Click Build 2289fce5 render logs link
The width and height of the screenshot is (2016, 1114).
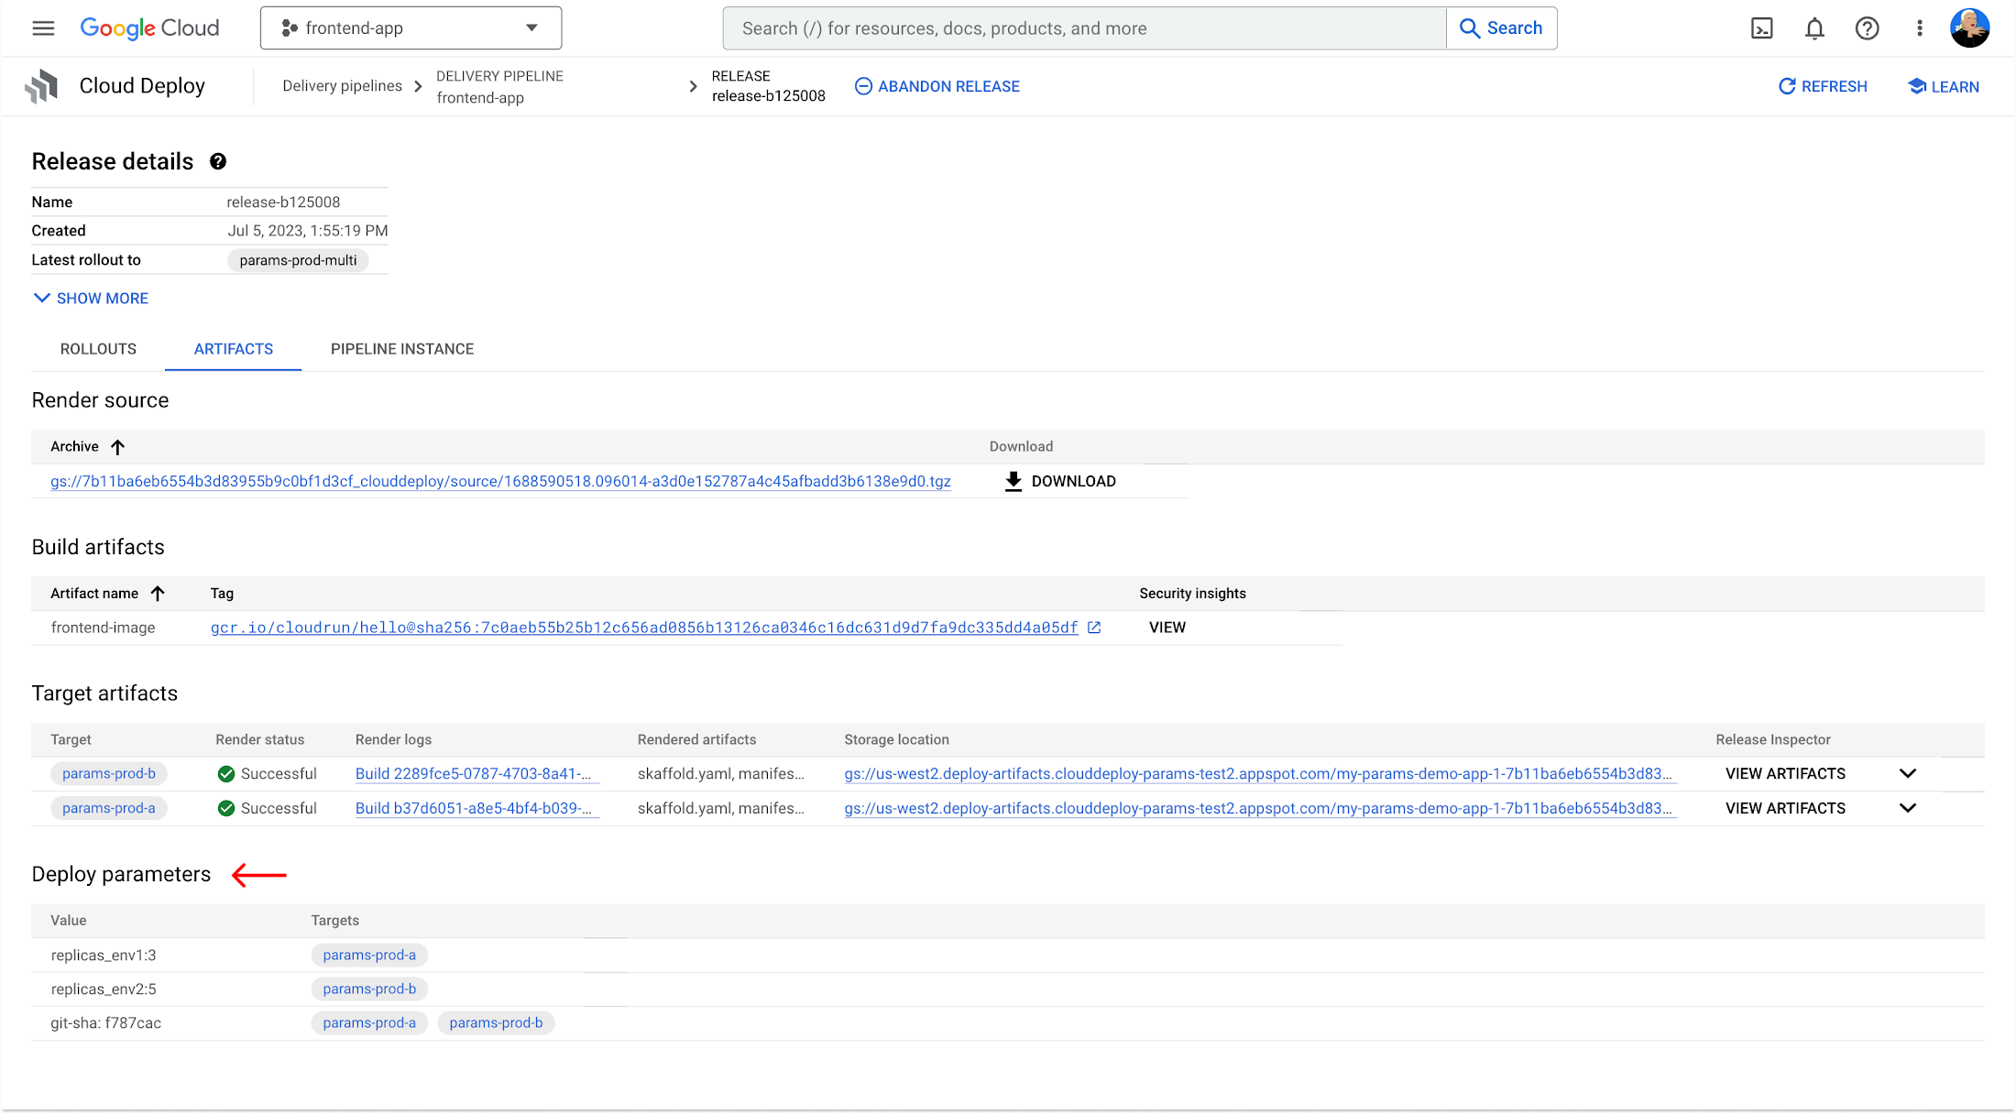point(474,772)
